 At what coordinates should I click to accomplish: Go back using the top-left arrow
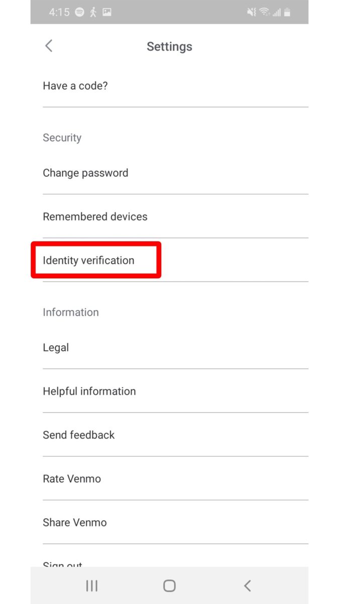coord(49,46)
